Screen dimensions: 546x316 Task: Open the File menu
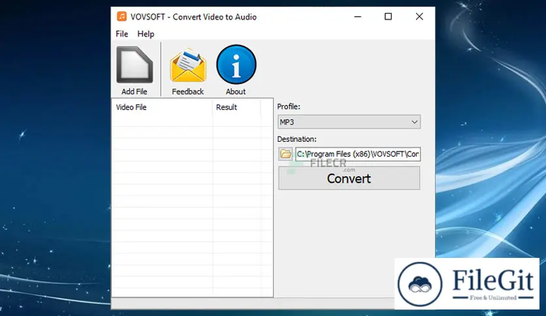122,34
